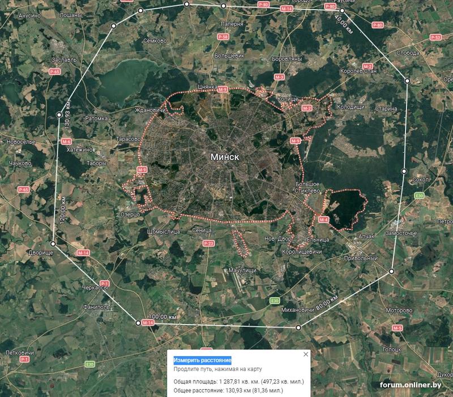Click the Фаниполь town label
This screenshot has width=453, height=397.
point(96,307)
